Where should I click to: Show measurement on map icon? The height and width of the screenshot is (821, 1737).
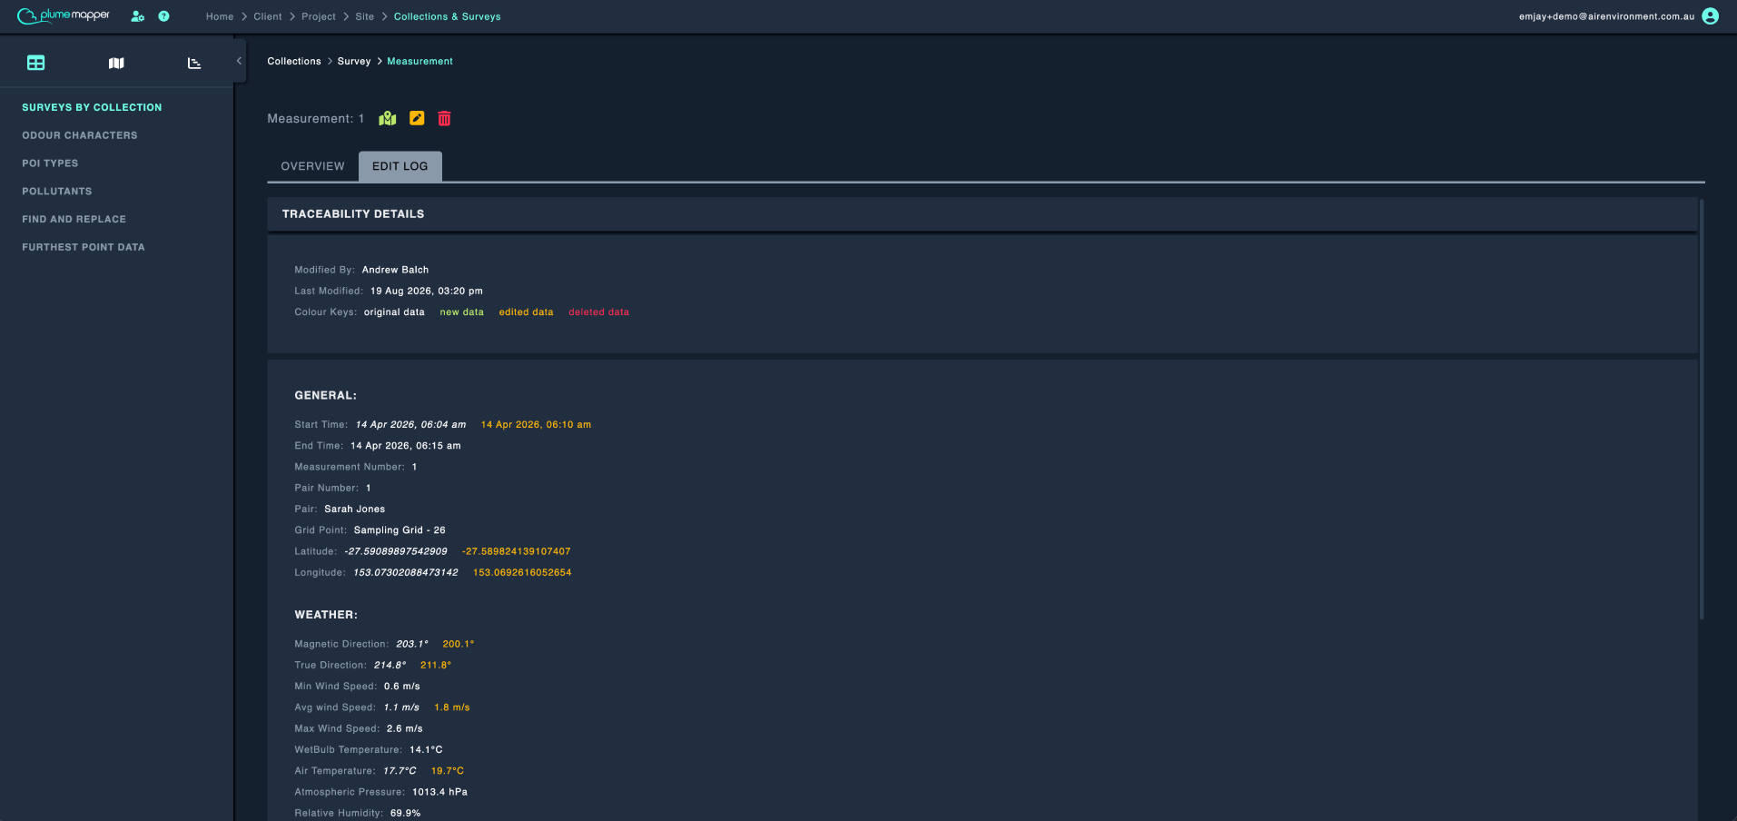(388, 118)
